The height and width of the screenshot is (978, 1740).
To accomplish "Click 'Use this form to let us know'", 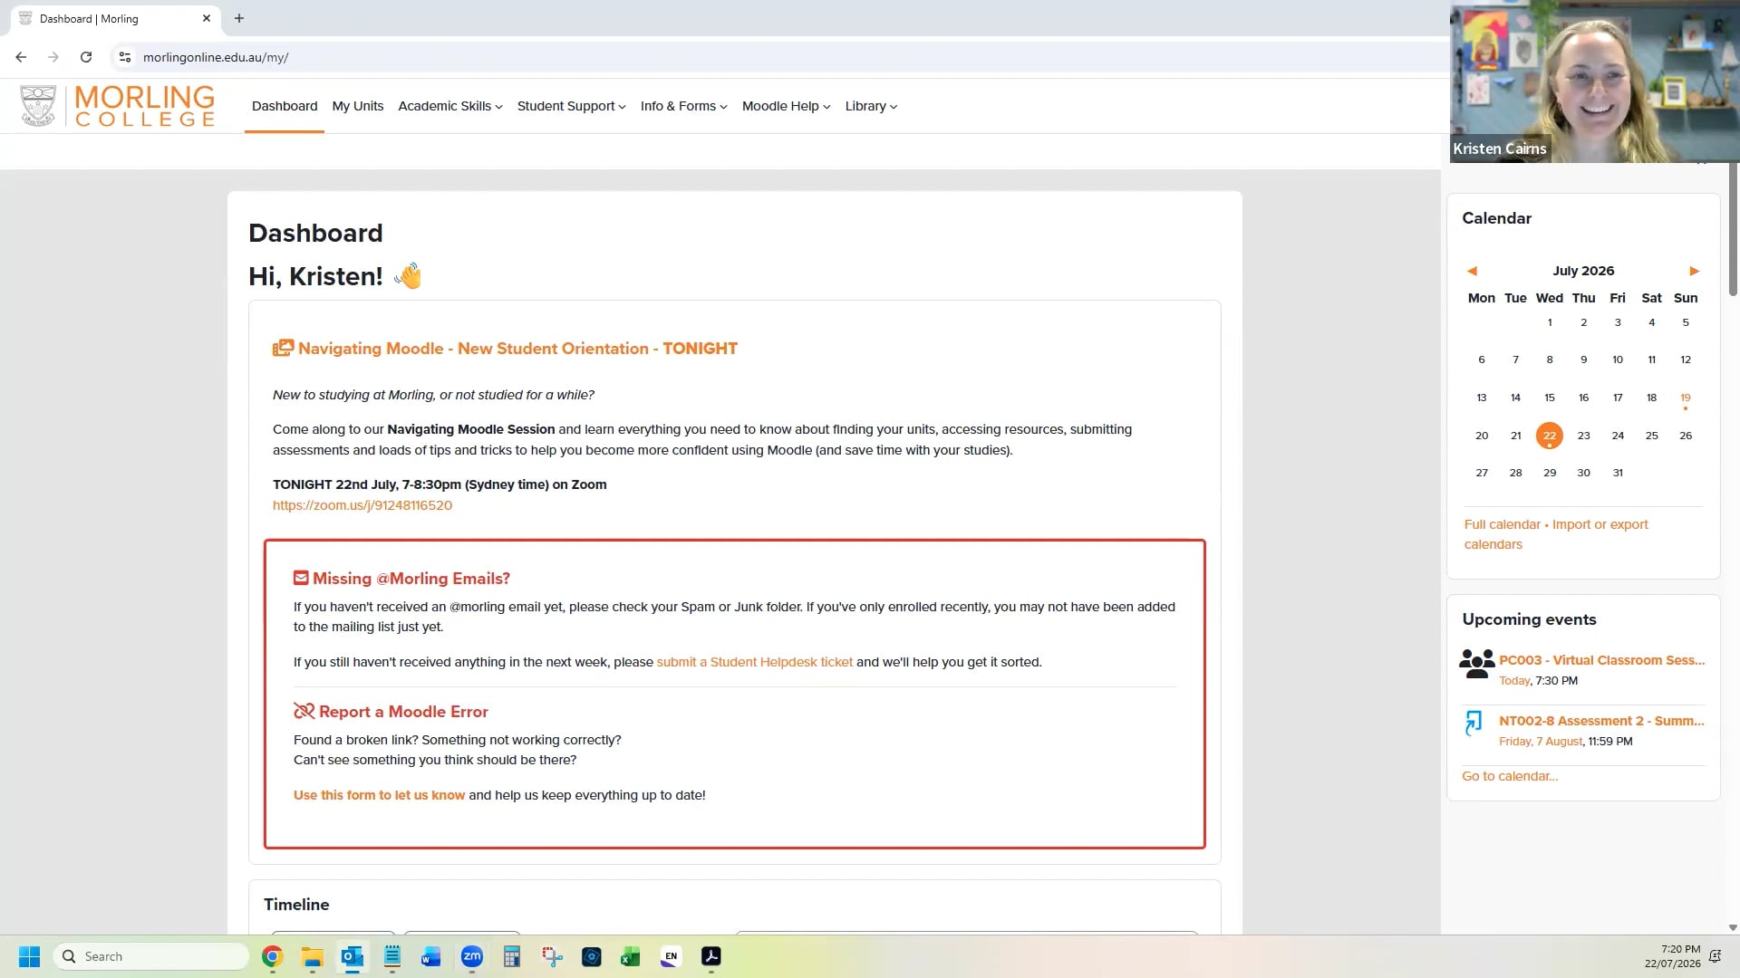I will point(379,795).
